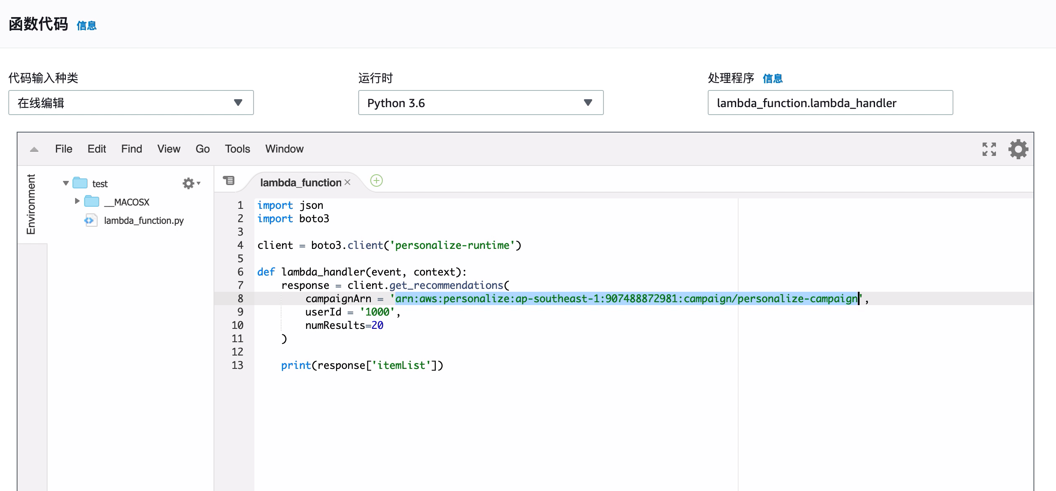Image resolution: width=1056 pixels, height=491 pixels.
Task: Open the Find menu
Action: click(x=132, y=149)
